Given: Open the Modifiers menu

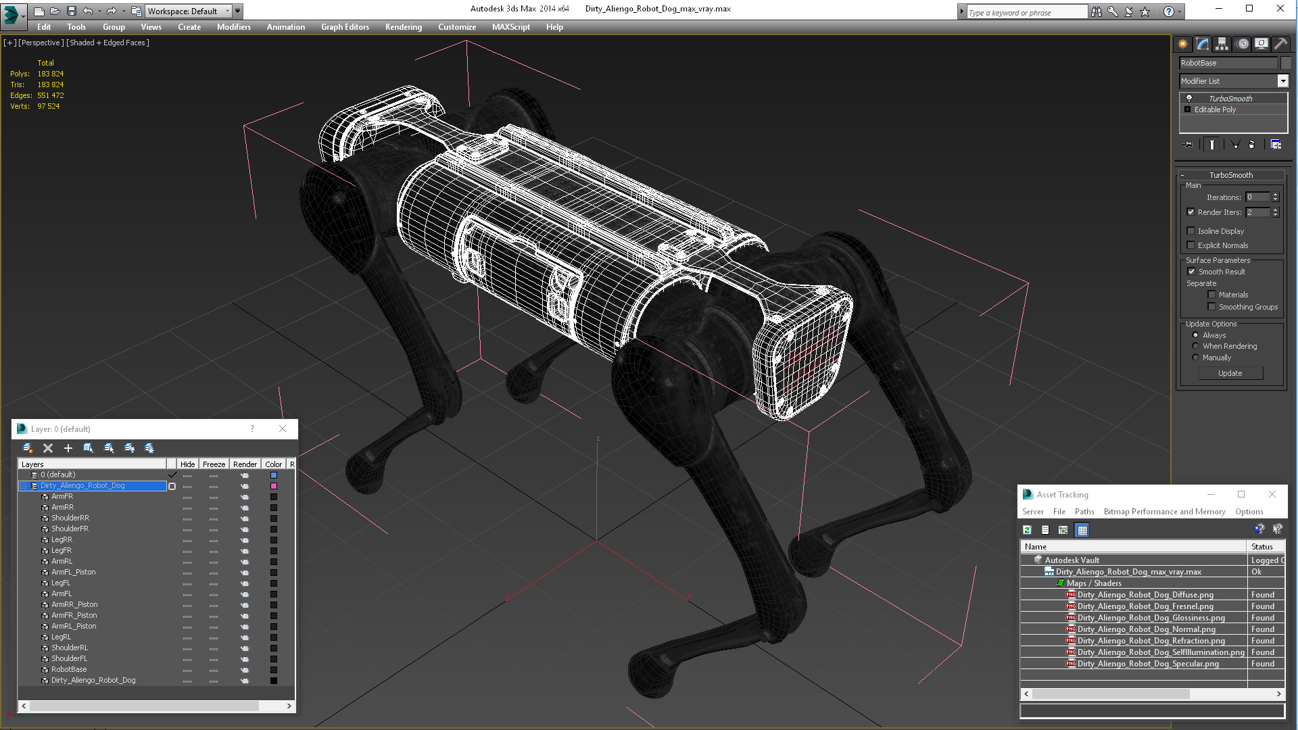Looking at the screenshot, I should point(234,27).
